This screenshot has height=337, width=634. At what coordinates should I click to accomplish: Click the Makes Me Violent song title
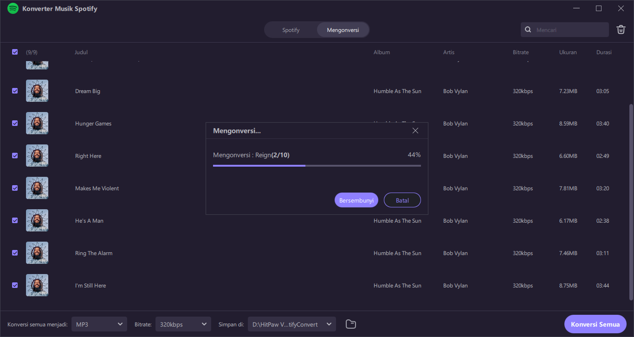tap(97, 188)
